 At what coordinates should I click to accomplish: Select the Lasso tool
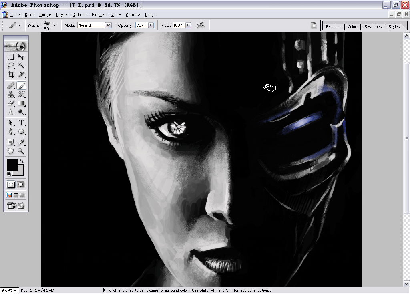[11, 65]
